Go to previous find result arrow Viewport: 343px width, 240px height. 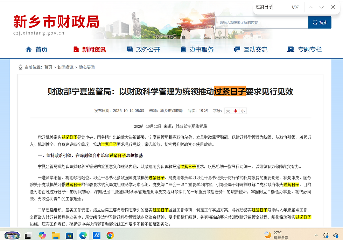tap(310, 7)
